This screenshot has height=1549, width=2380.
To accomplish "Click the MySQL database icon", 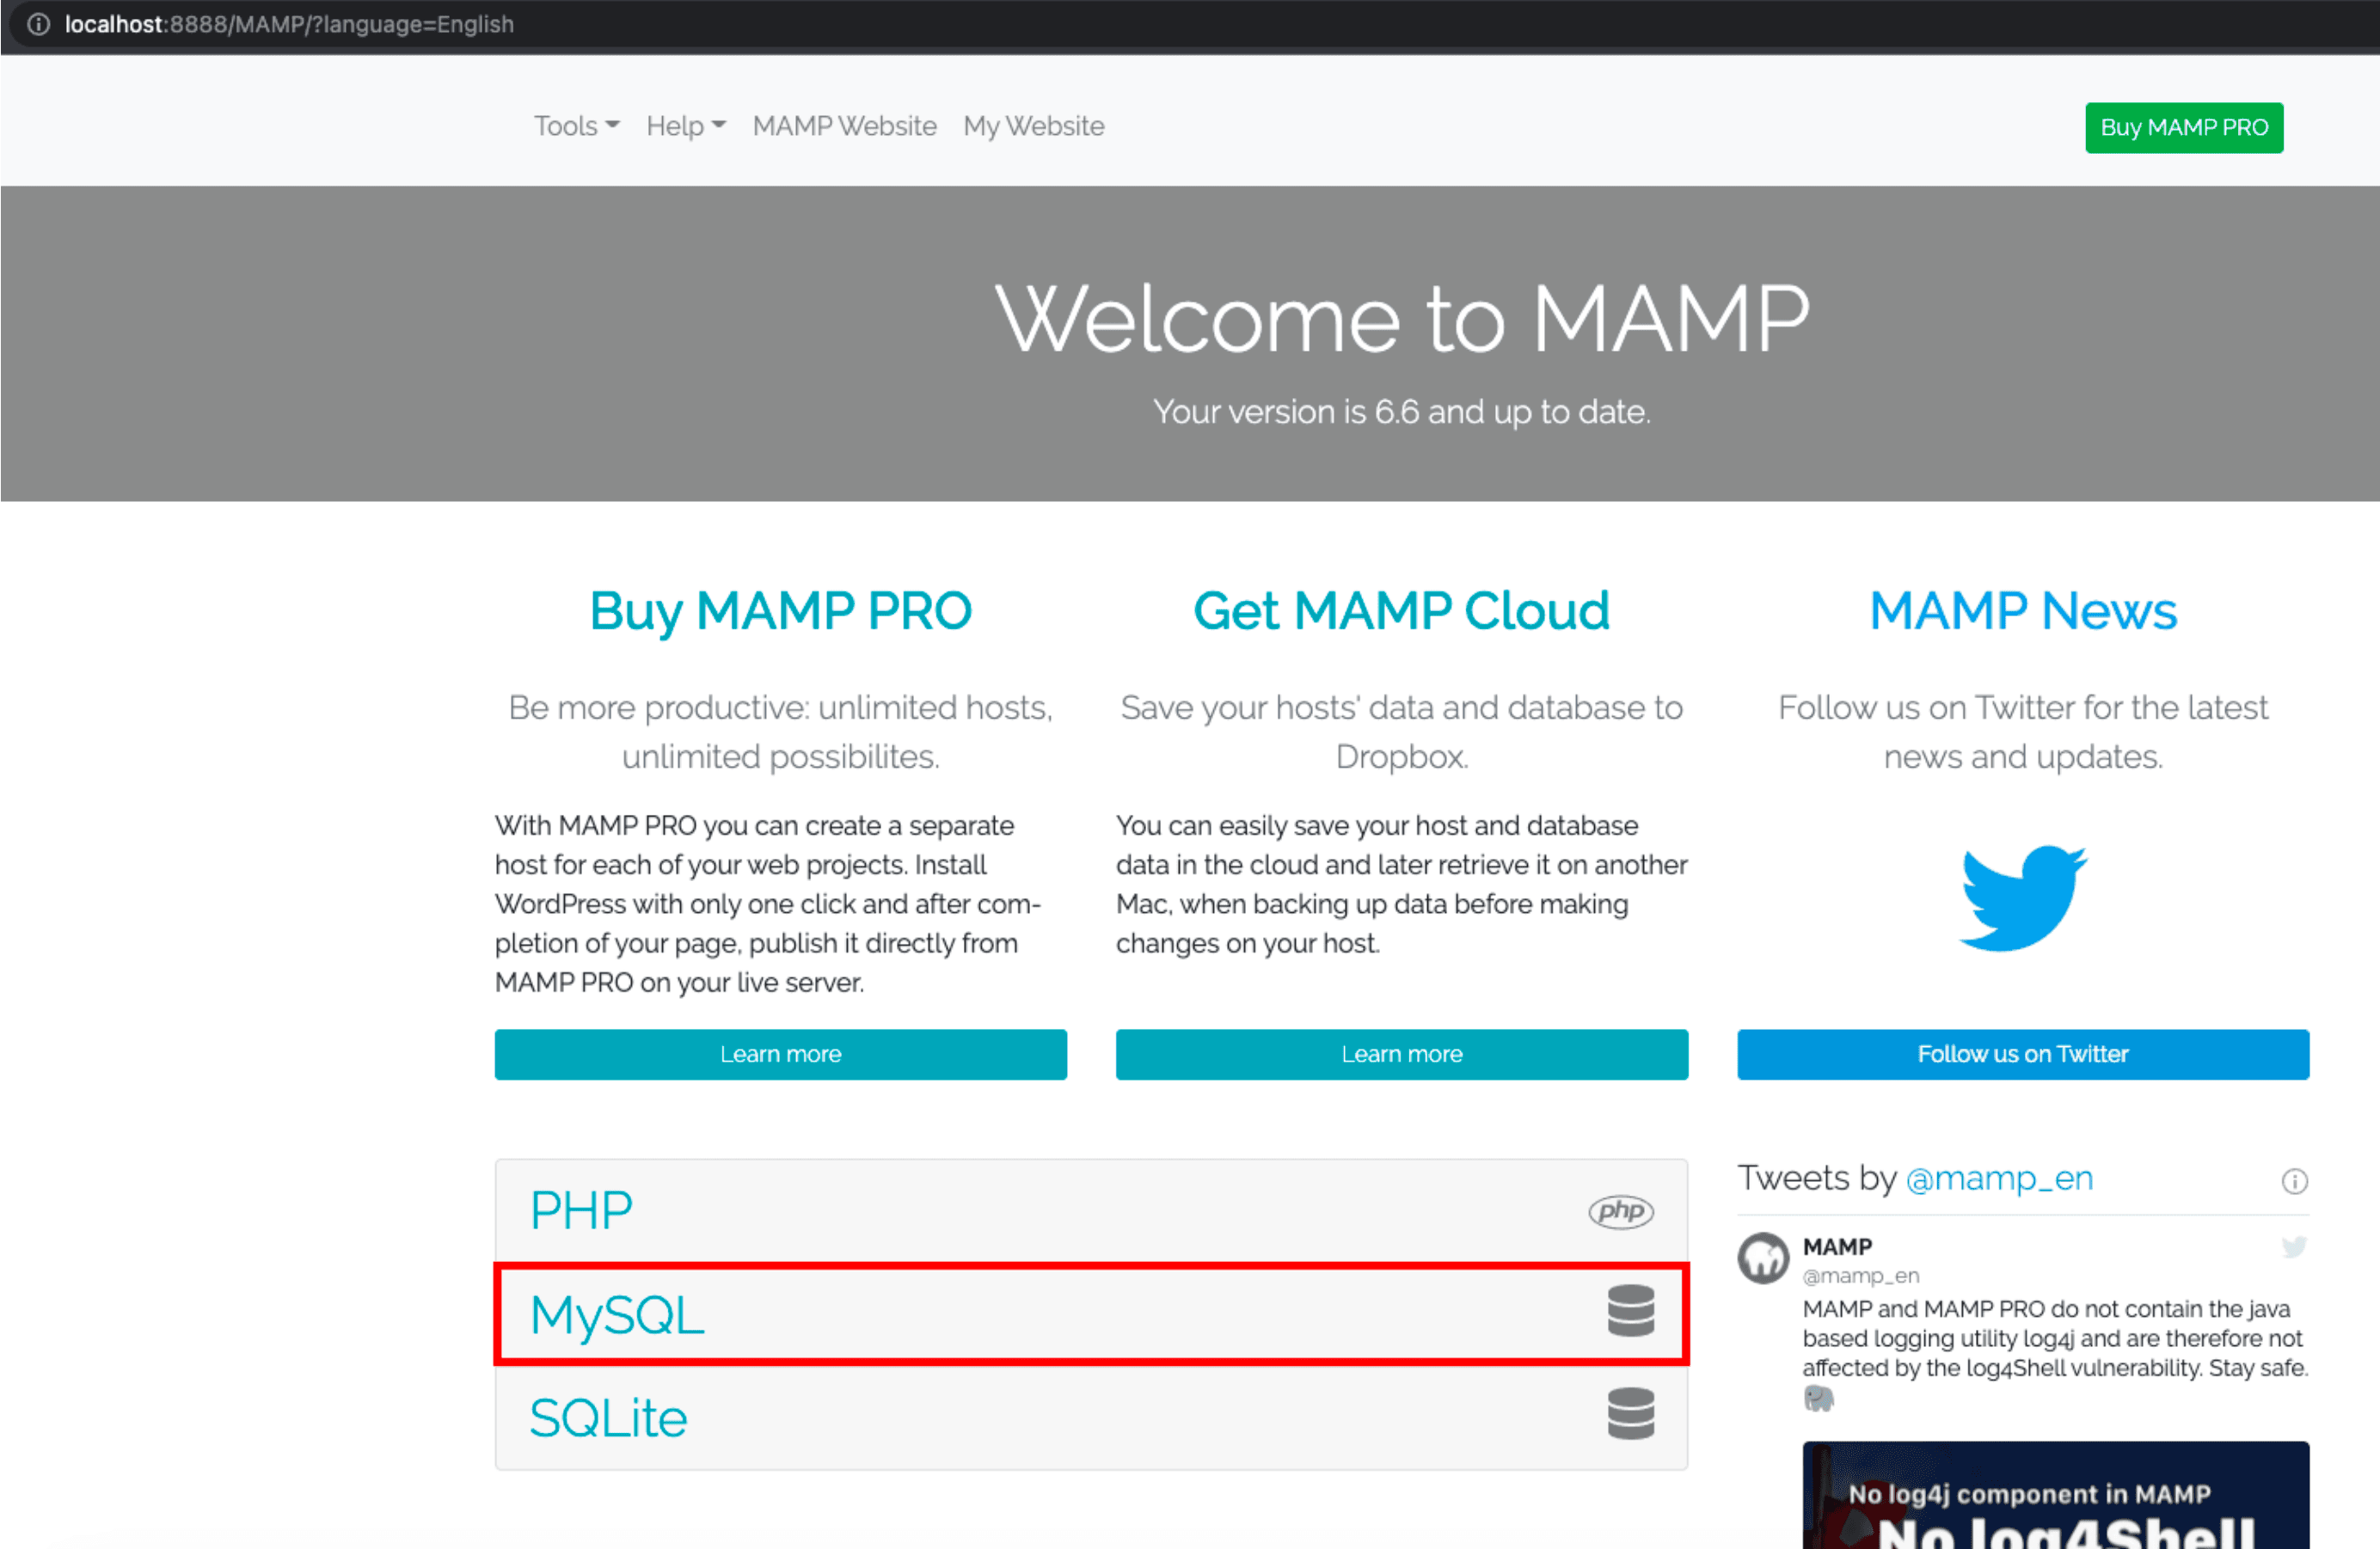I will tap(1630, 1311).
